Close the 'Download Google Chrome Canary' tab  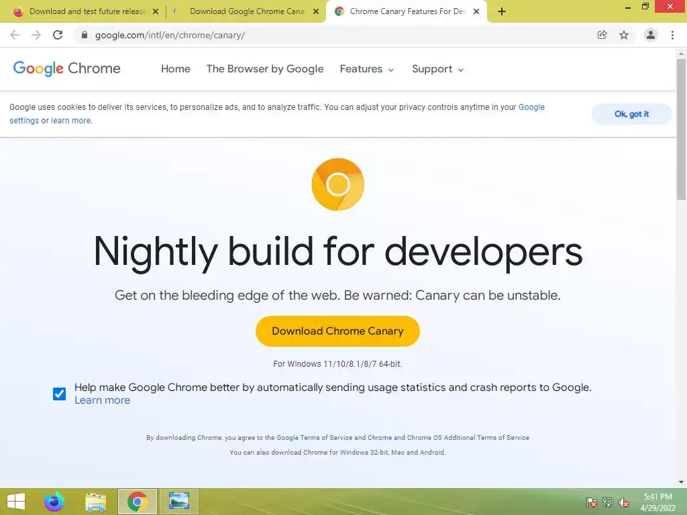[316, 11]
